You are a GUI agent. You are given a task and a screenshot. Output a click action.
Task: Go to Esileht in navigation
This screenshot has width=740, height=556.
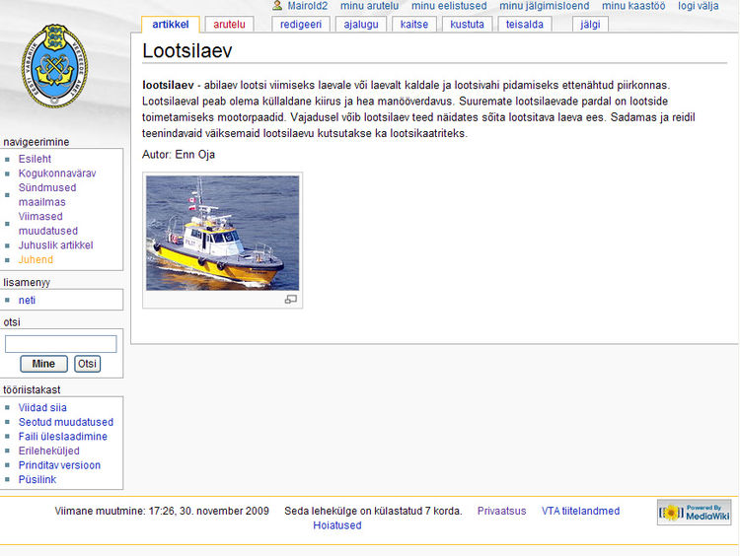point(35,158)
